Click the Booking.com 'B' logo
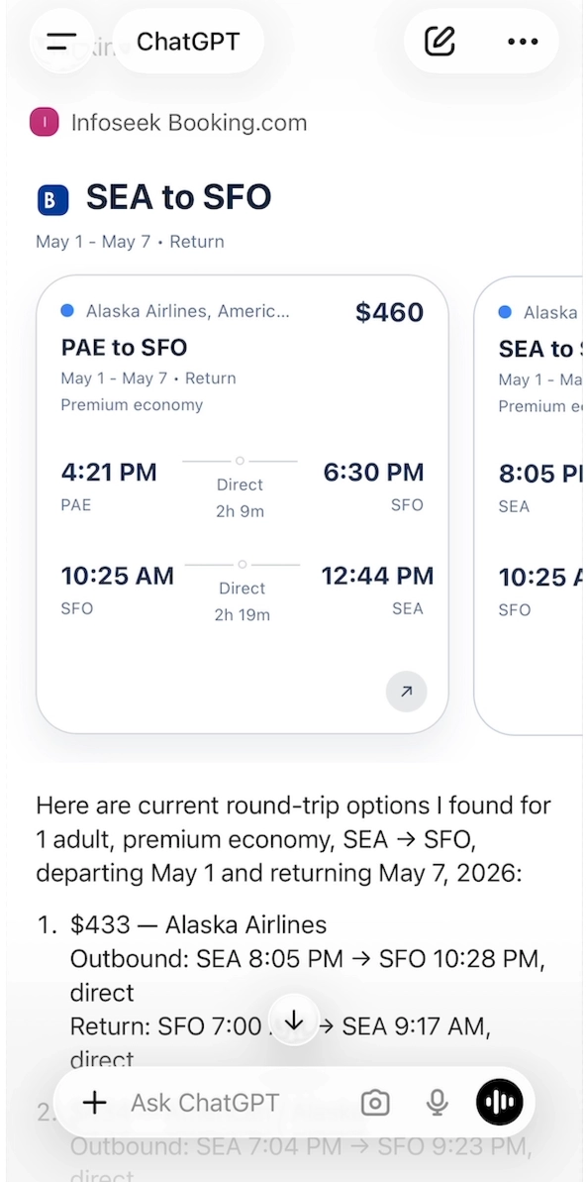The height and width of the screenshot is (1182, 586). [x=50, y=198]
